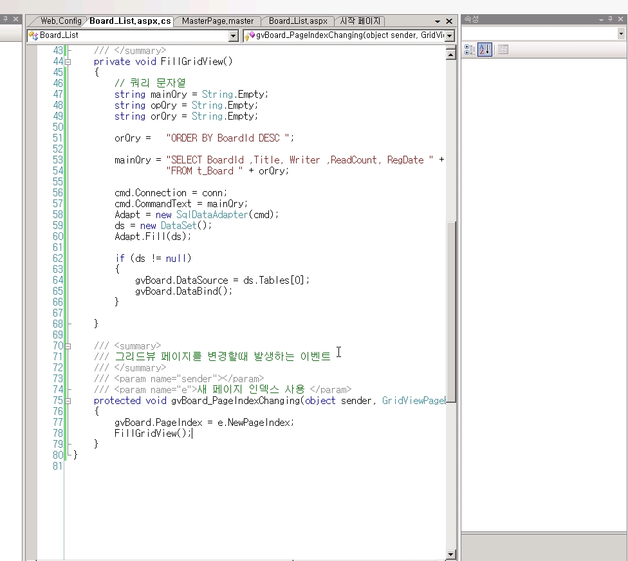Click 'string mainQry' declaration on line 47
This screenshot has height=561, width=628.
click(x=151, y=95)
